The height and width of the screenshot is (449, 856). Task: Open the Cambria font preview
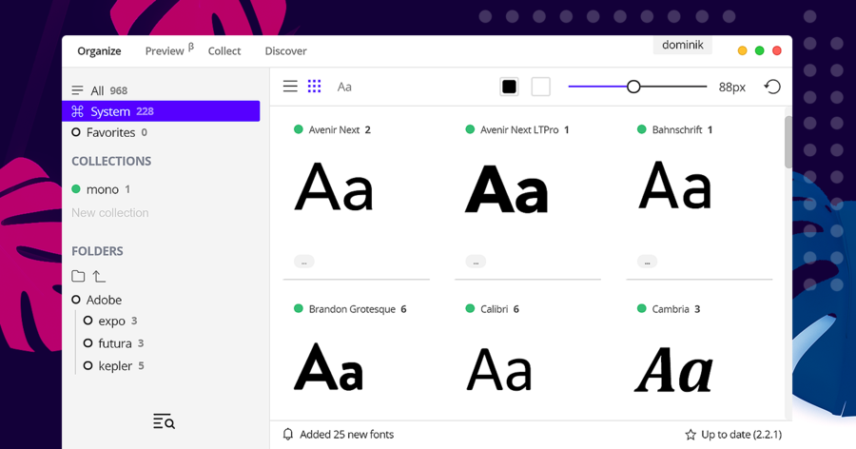tap(673, 370)
